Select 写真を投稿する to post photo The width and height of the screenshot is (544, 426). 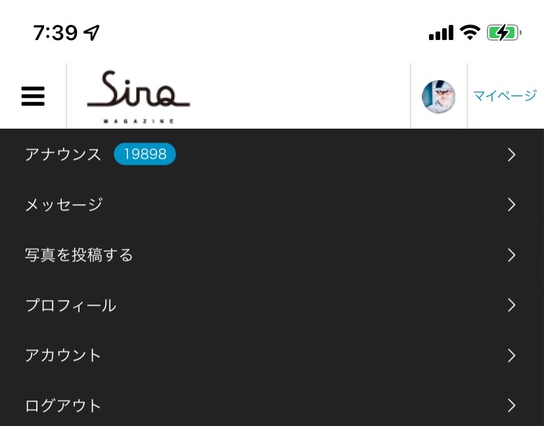[x=272, y=255]
